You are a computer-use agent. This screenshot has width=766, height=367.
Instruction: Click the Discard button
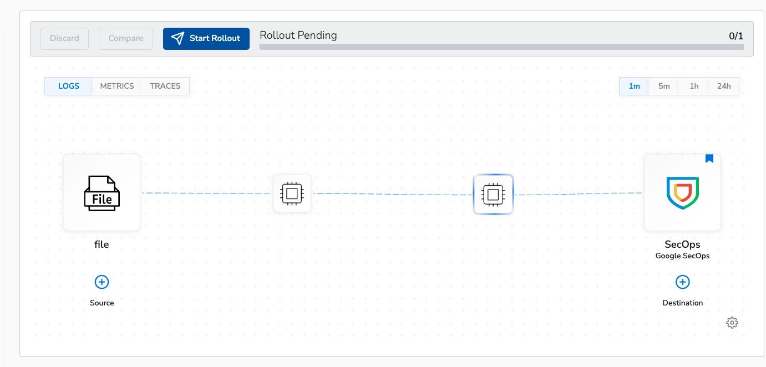(x=64, y=38)
